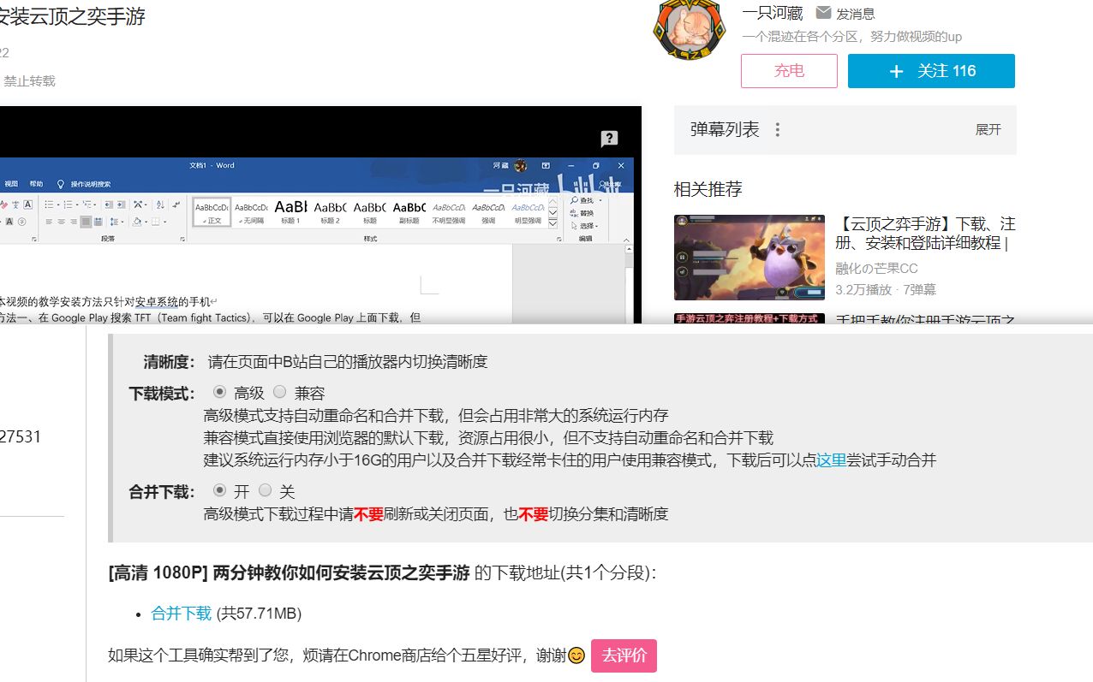Image resolution: width=1093 pixels, height=682 pixels.
Task: Click the 弹幕列表 three-dot options icon
Action: 777,128
